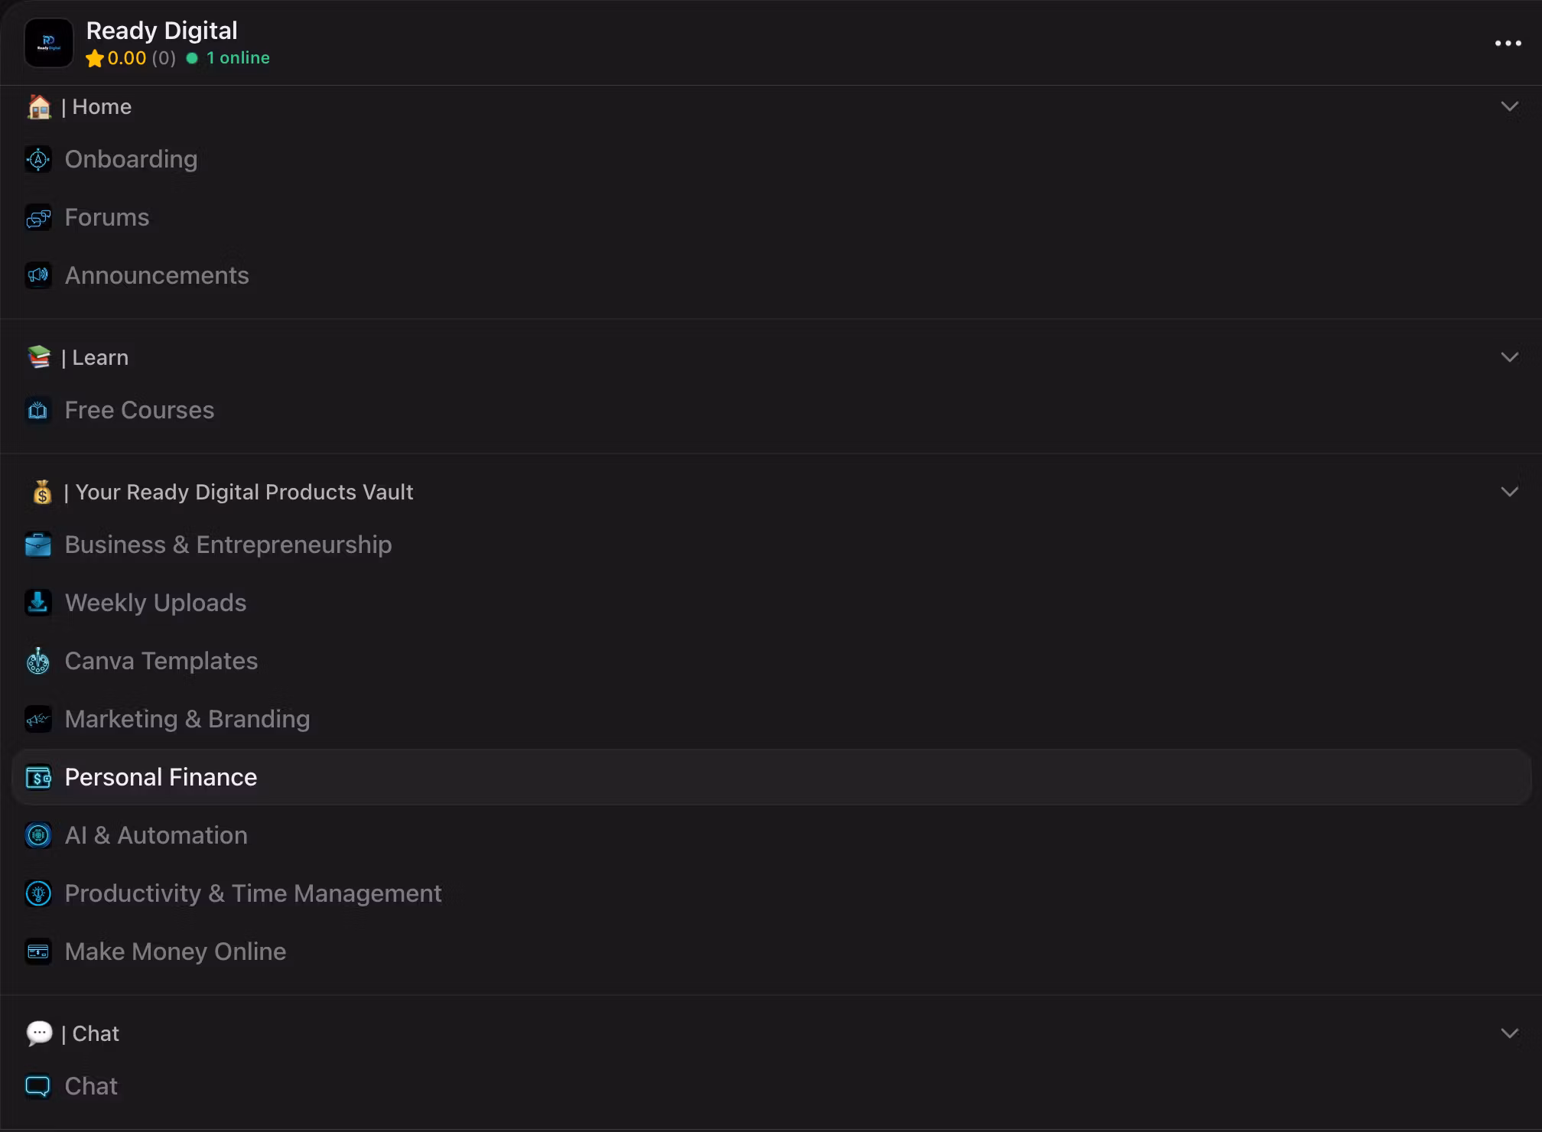1542x1132 pixels.
Task: Click the Ready Digital logo avatar
Action: pyautogui.click(x=49, y=43)
